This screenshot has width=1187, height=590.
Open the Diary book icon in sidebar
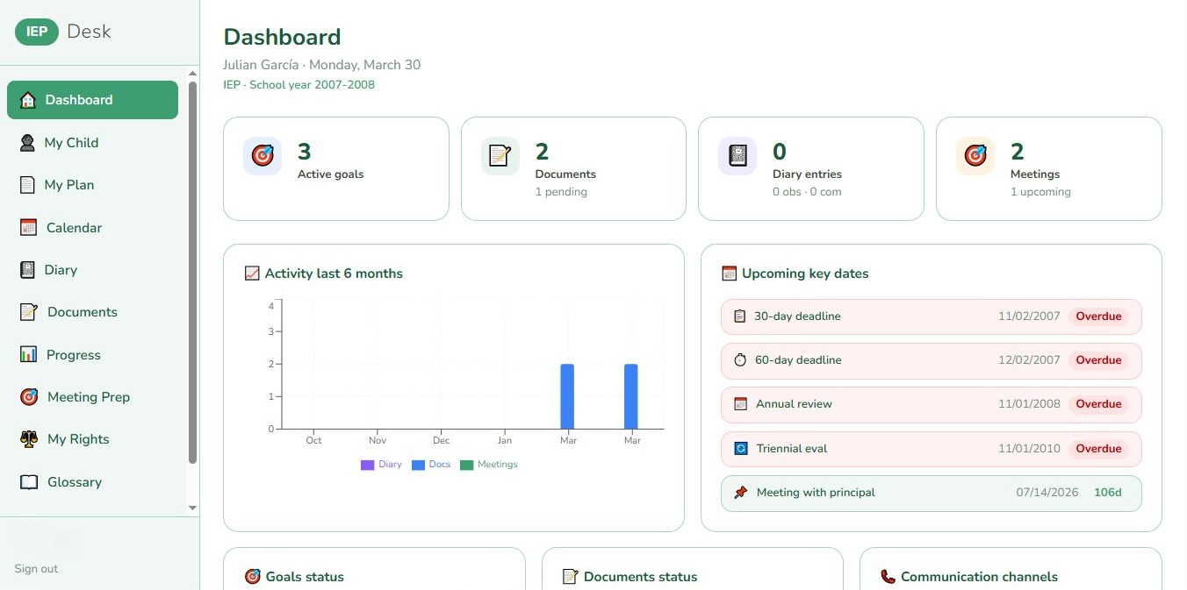coord(26,269)
